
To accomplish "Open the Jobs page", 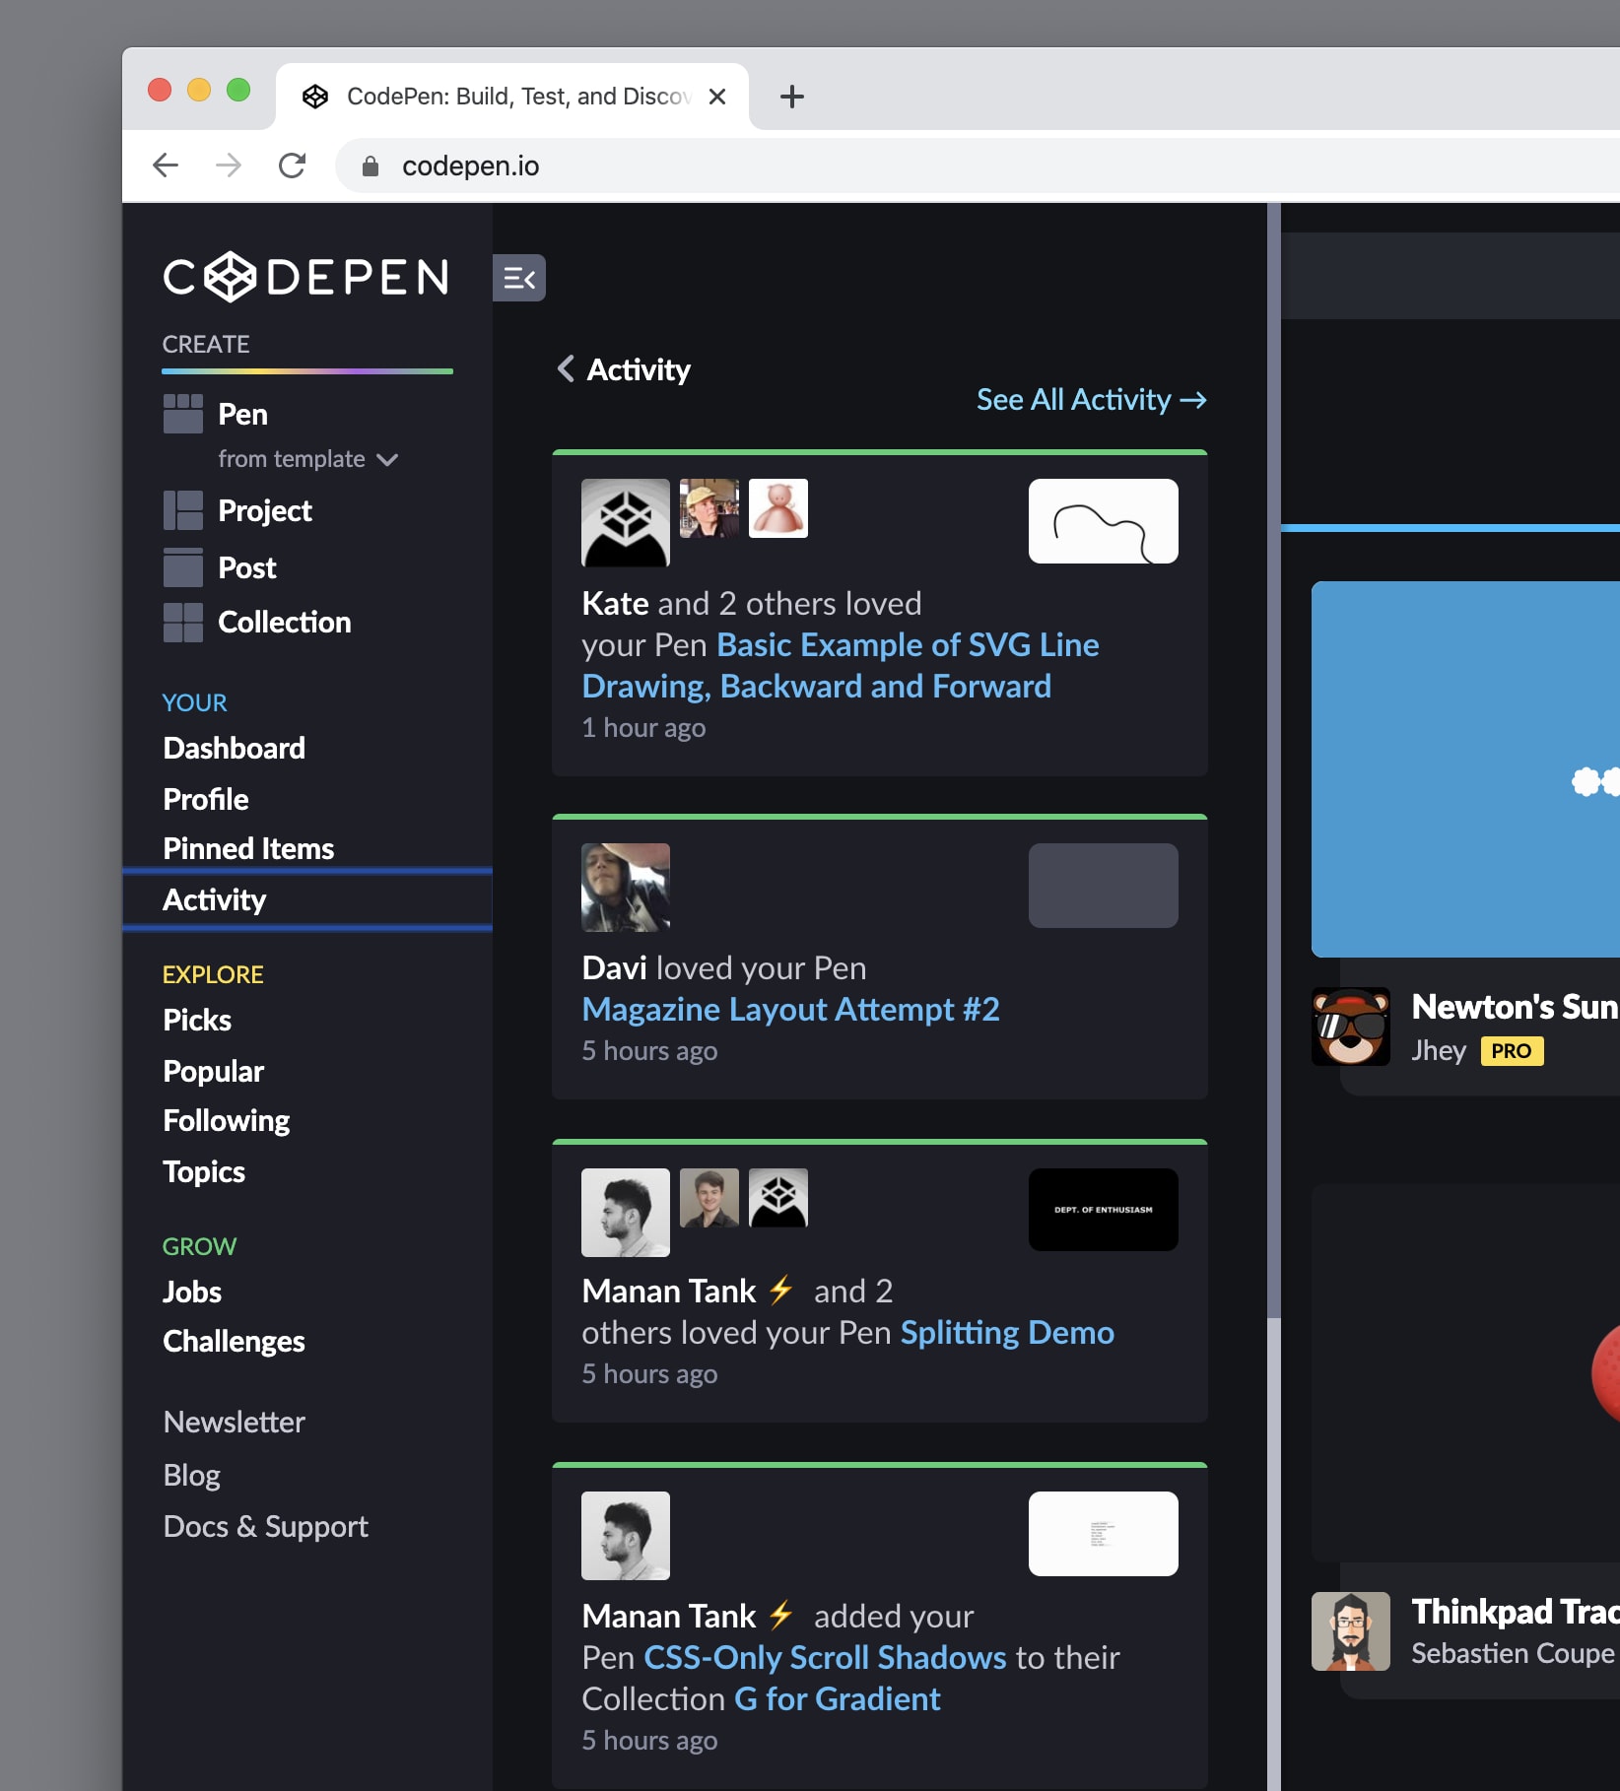I will point(192,1293).
